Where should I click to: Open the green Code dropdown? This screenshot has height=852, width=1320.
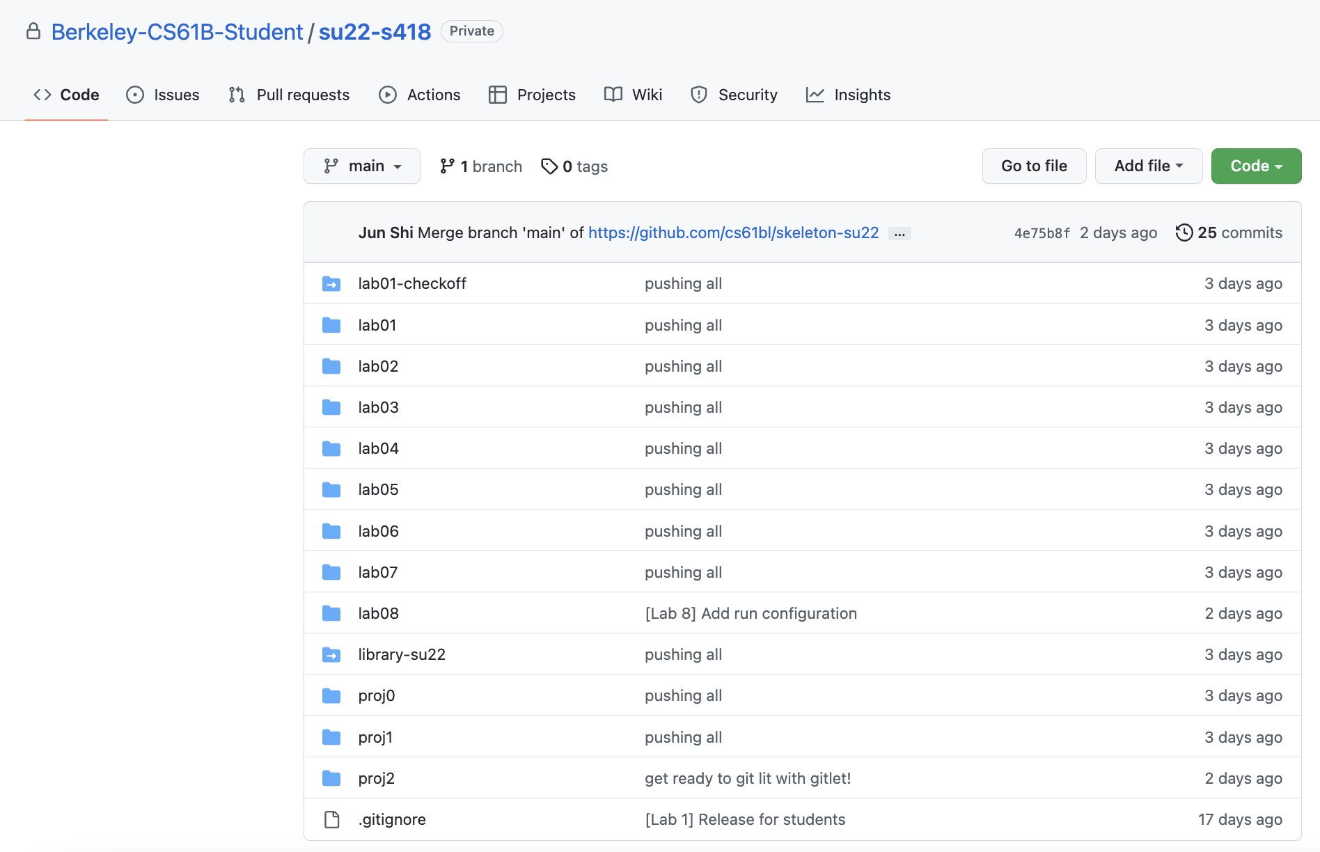[1256, 166]
